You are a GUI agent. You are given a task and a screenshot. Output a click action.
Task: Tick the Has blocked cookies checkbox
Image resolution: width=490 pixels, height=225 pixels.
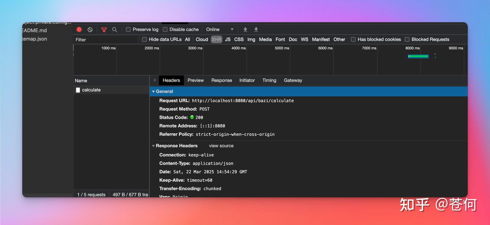(x=353, y=39)
